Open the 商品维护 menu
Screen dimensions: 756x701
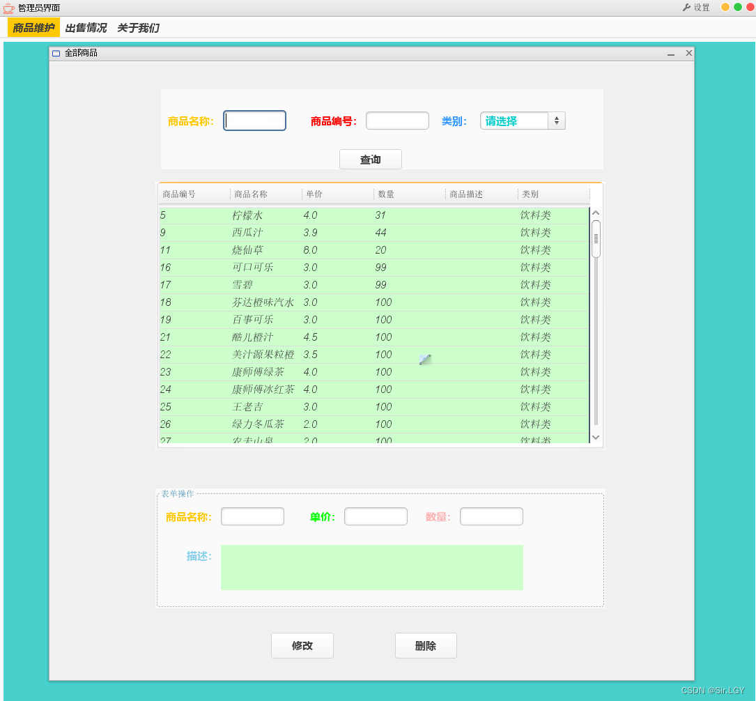(x=33, y=27)
